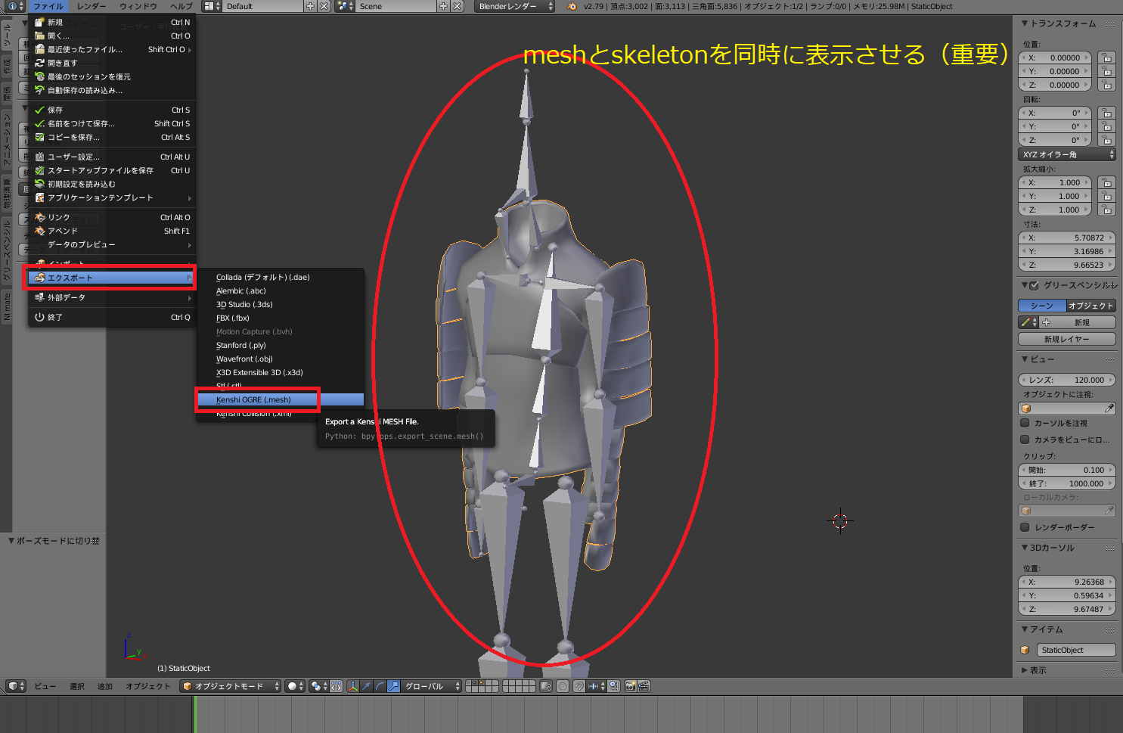Select the シーン grease pencil source
The height and width of the screenshot is (733, 1123).
click(1042, 306)
